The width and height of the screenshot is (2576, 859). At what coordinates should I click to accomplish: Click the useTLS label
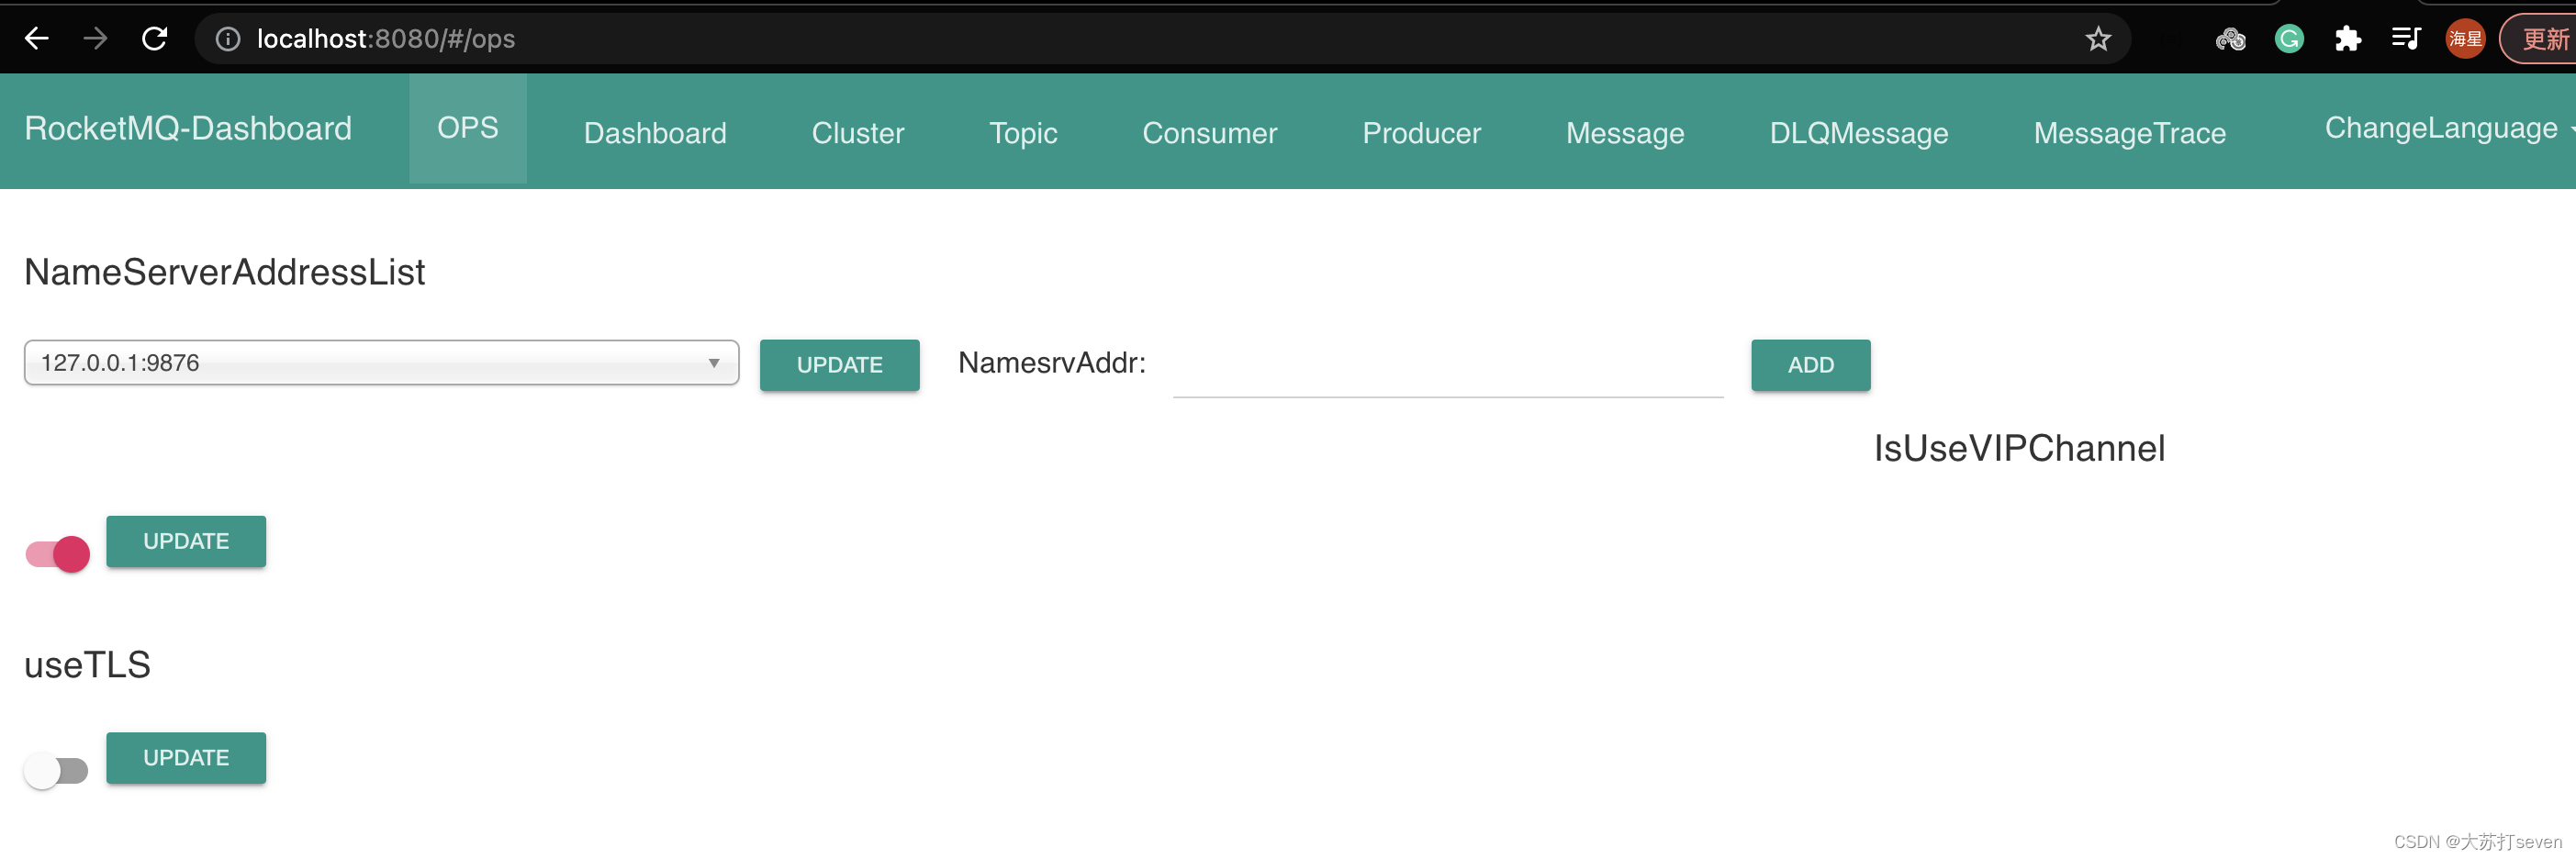pyautogui.click(x=87, y=665)
